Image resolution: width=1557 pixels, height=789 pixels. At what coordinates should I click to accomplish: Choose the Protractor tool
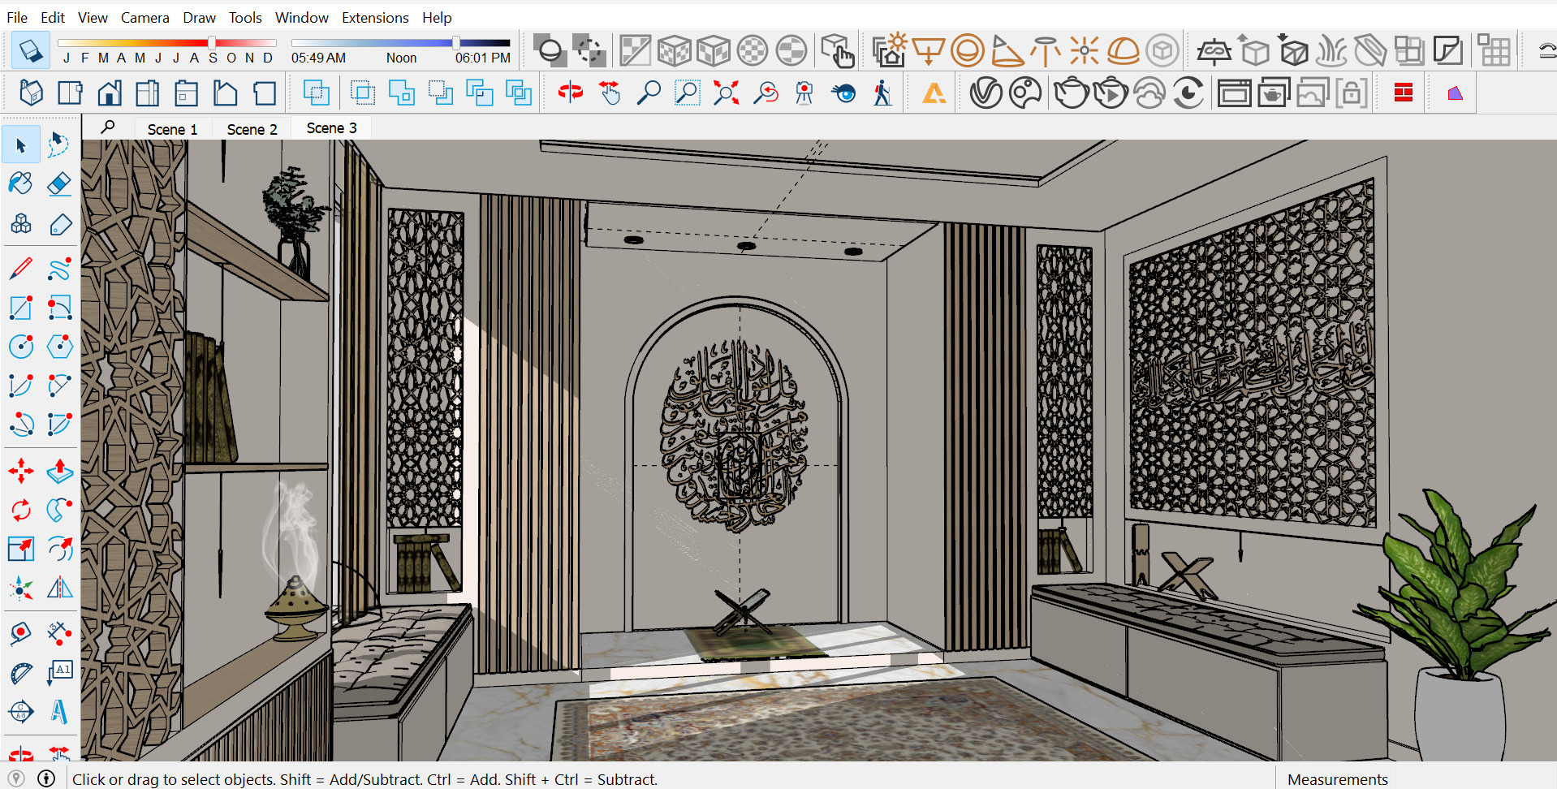(21, 672)
